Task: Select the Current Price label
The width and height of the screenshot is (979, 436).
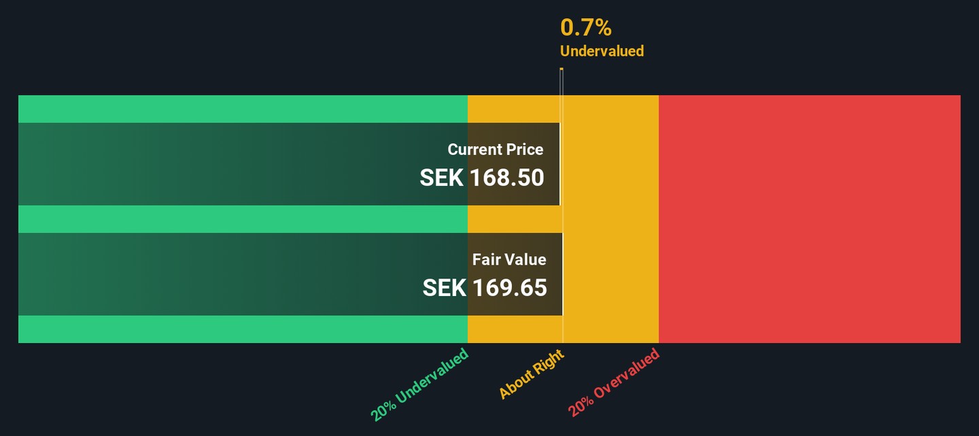Action: [x=496, y=149]
